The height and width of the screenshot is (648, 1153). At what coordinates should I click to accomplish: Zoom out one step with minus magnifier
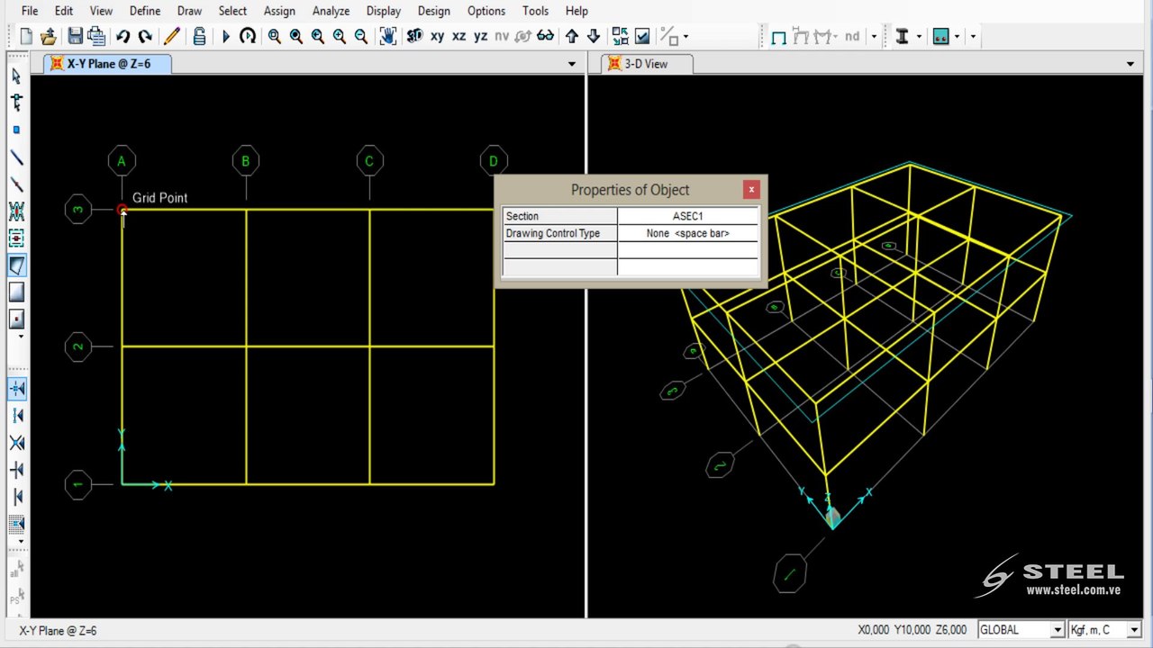coord(361,37)
